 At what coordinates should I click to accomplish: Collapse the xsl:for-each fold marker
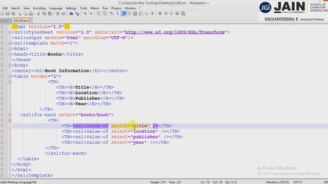coord(10,115)
